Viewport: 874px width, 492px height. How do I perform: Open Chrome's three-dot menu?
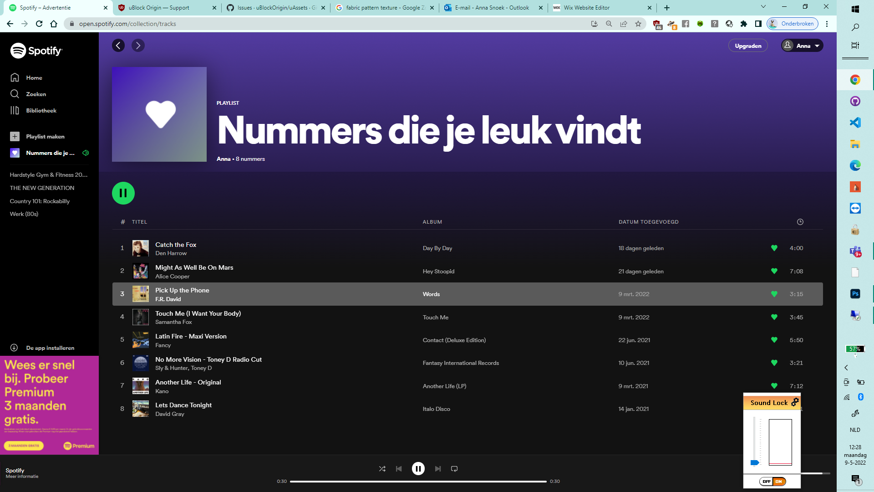click(827, 24)
